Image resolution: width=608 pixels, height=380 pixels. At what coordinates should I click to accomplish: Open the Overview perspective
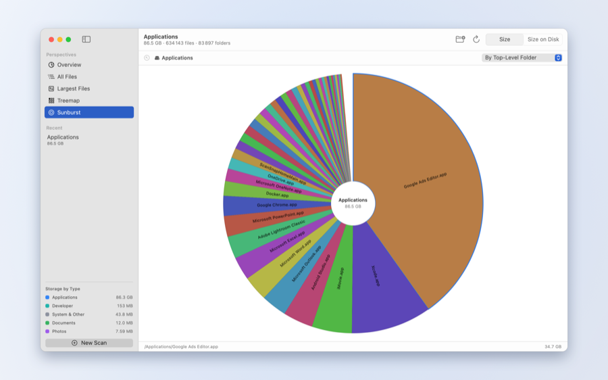click(x=89, y=65)
